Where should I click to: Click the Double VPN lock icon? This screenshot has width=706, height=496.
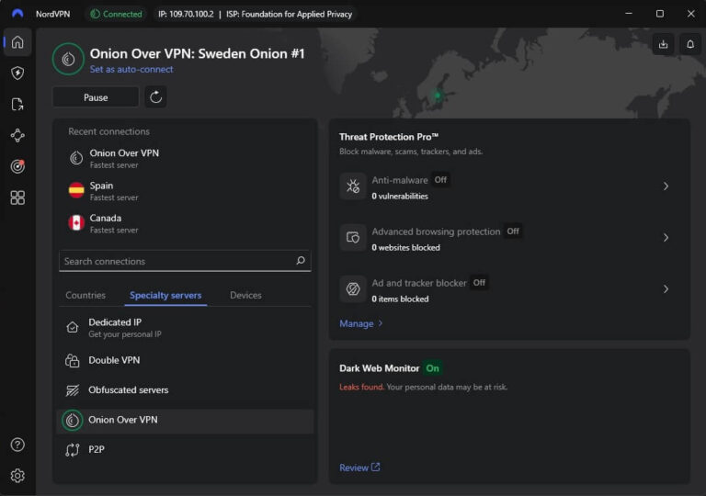(x=73, y=360)
